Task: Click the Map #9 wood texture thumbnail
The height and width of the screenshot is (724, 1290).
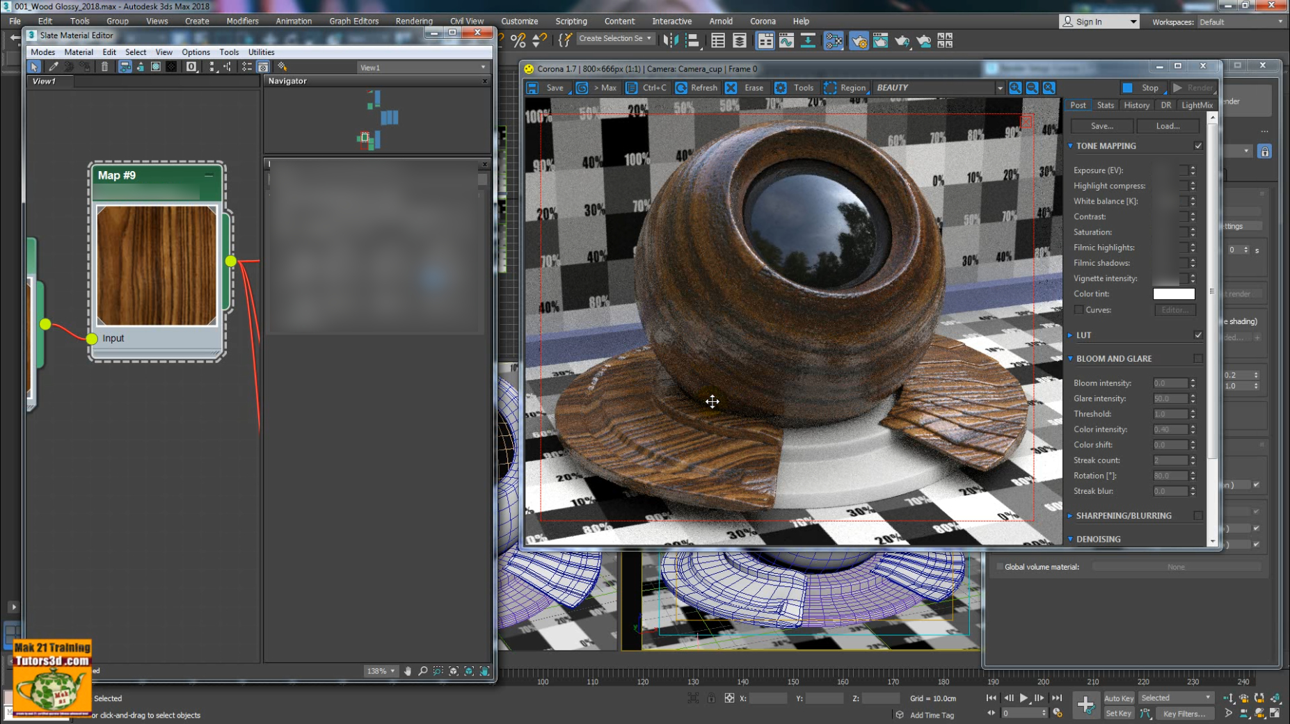Action: tap(156, 264)
